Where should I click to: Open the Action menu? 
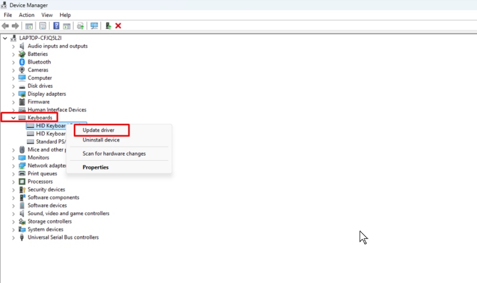(x=26, y=15)
